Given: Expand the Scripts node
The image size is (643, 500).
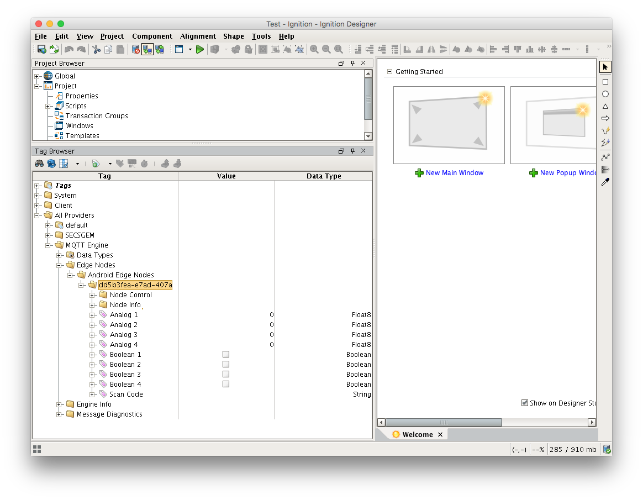Looking at the screenshot, I should click(48, 106).
